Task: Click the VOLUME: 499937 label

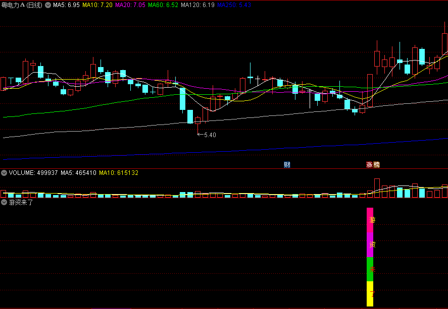Action: point(33,173)
